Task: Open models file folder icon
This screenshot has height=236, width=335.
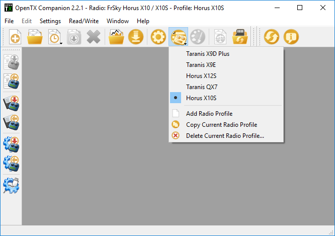Action: tap(35, 37)
